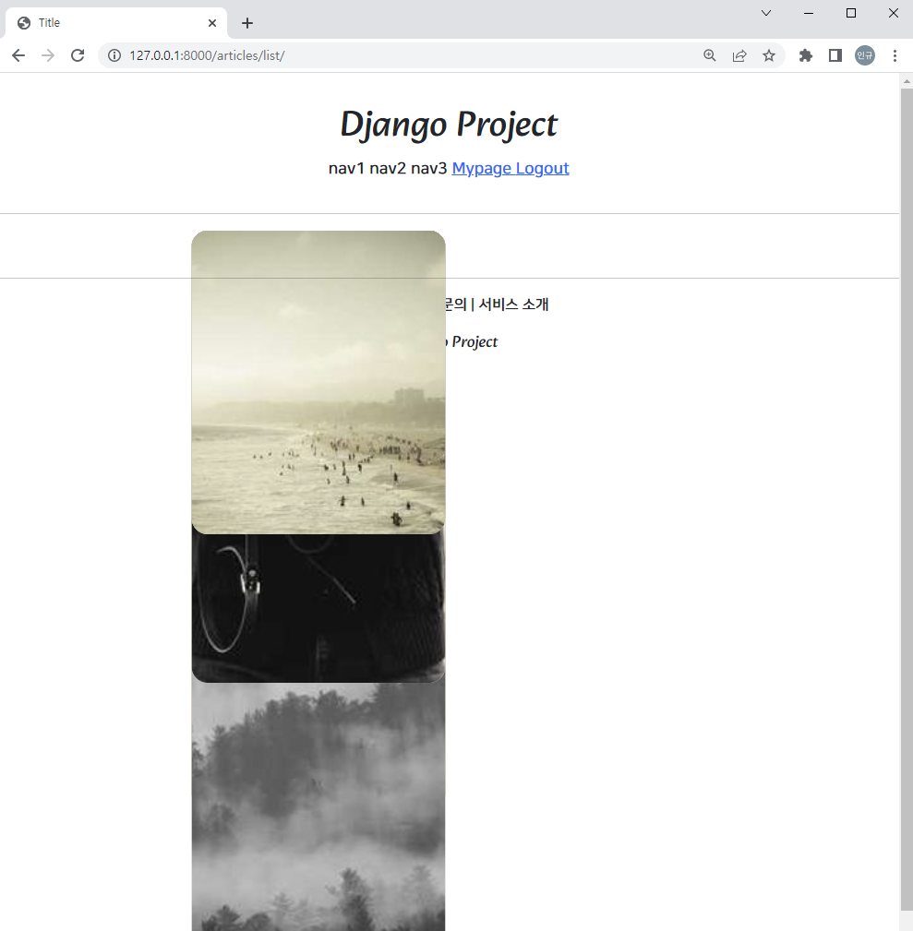Click the Logout link
The width and height of the screenshot is (913, 931).
point(542,169)
